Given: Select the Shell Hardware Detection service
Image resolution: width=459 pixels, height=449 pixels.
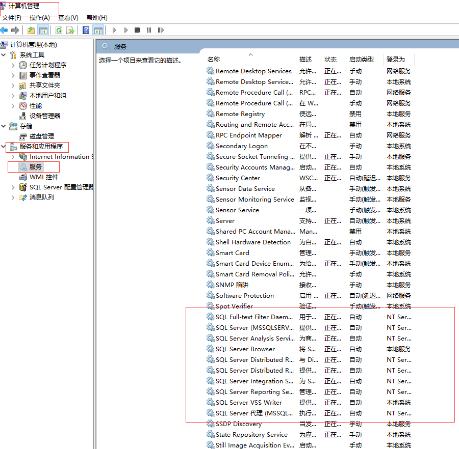Looking at the screenshot, I should tap(309, 242).
